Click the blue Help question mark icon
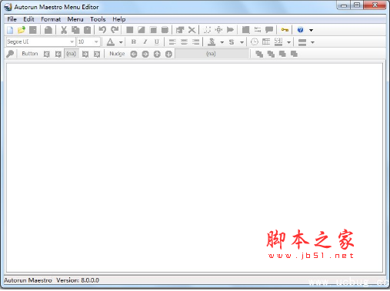Viewport: 390px width, 291px height. (300, 30)
